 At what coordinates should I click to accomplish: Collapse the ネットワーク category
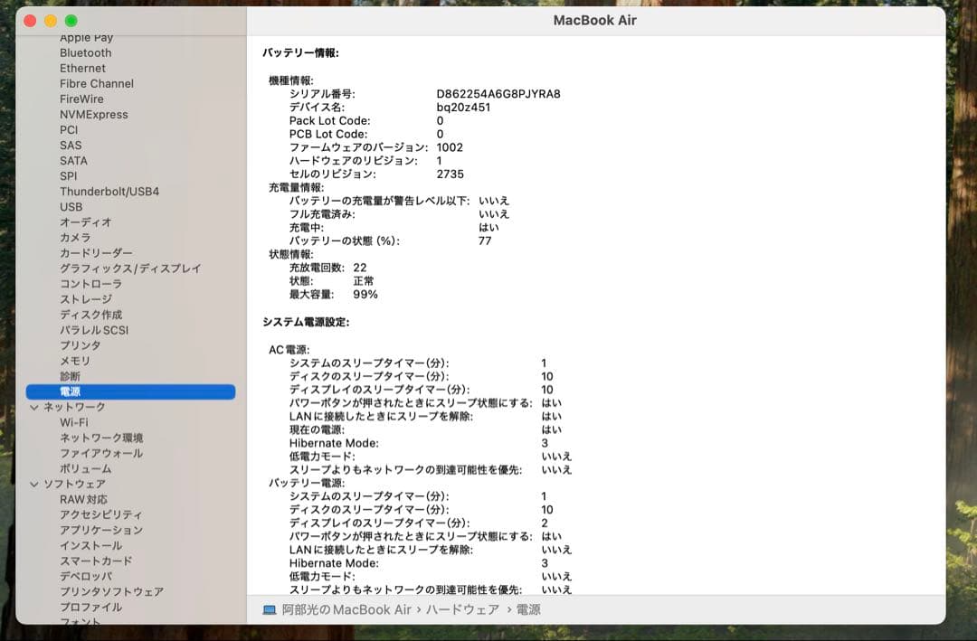[x=34, y=406]
